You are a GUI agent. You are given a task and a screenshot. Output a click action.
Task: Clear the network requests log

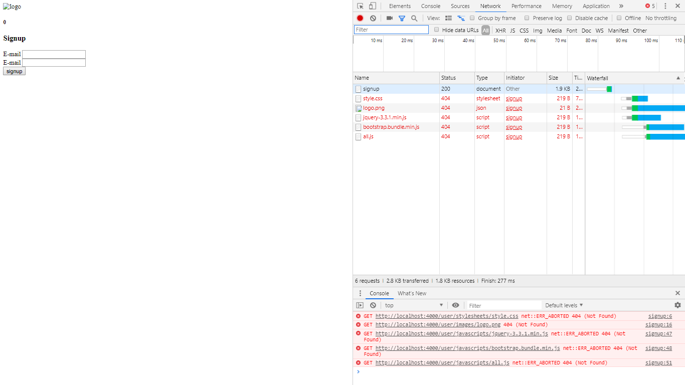373,18
